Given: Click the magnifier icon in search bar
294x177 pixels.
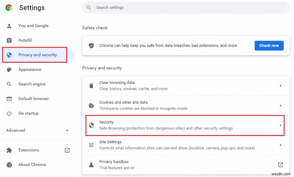Looking at the screenshot, I should click(89, 7).
